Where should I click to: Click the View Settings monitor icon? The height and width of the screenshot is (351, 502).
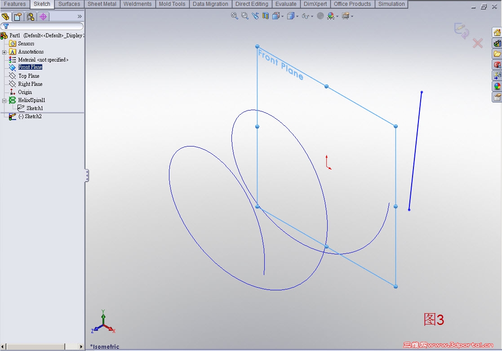tap(346, 16)
